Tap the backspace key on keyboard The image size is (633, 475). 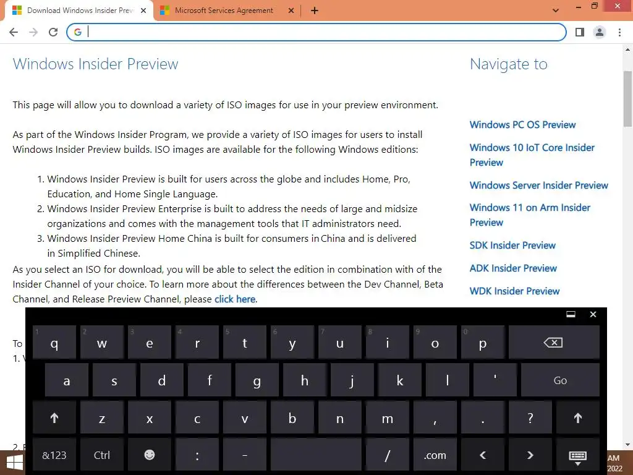(x=554, y=343)
